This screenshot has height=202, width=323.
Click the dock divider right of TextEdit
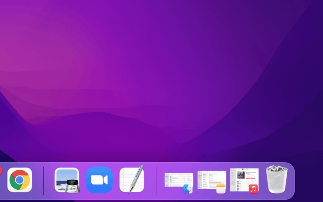pos(156,181)
